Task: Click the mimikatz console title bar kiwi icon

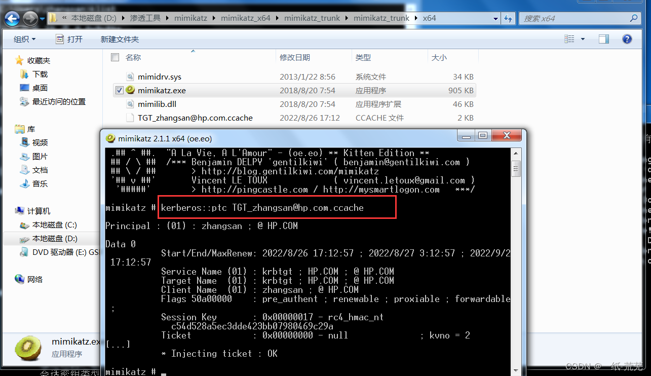Action: [x=110, y=138]
